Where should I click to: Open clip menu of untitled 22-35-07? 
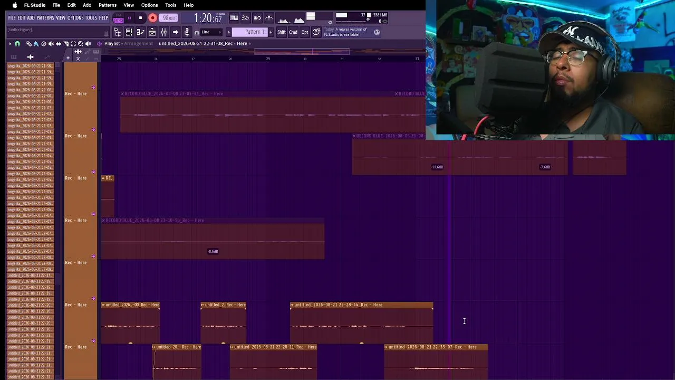tap(387, 347)
